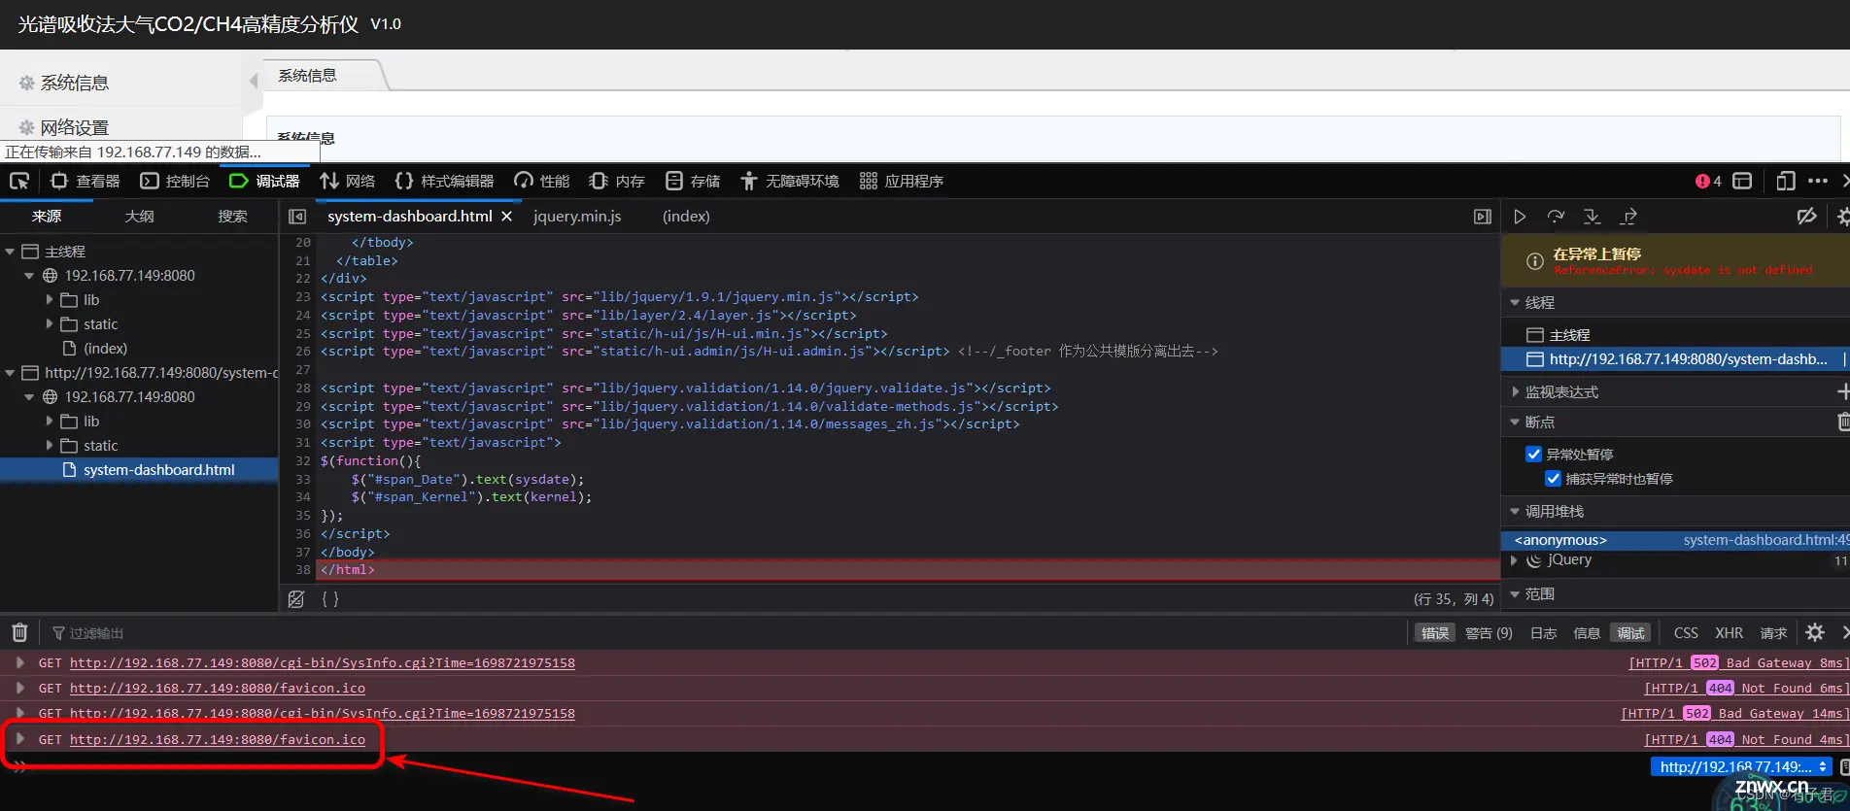The width and height of the screenshot is (1850, 811).
Task: Toggle the 信息 info filter
Action: click(x=1587, y=633)
